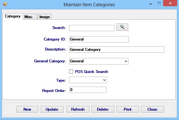
Task: Click into the Category ID field
Action: [x=99, y=39]
